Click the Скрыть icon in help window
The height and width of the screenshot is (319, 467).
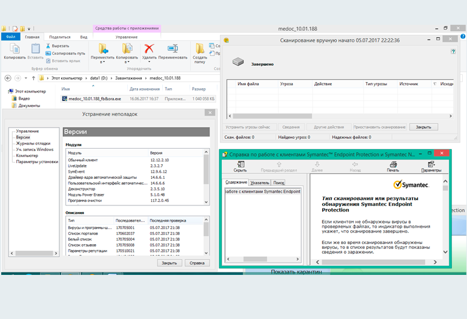pos(240,164)
